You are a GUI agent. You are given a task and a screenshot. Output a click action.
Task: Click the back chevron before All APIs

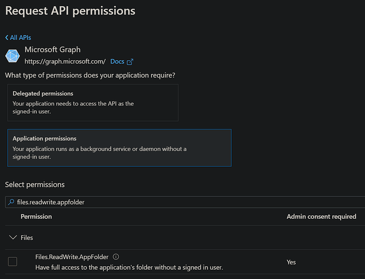[x=7, y=37]
